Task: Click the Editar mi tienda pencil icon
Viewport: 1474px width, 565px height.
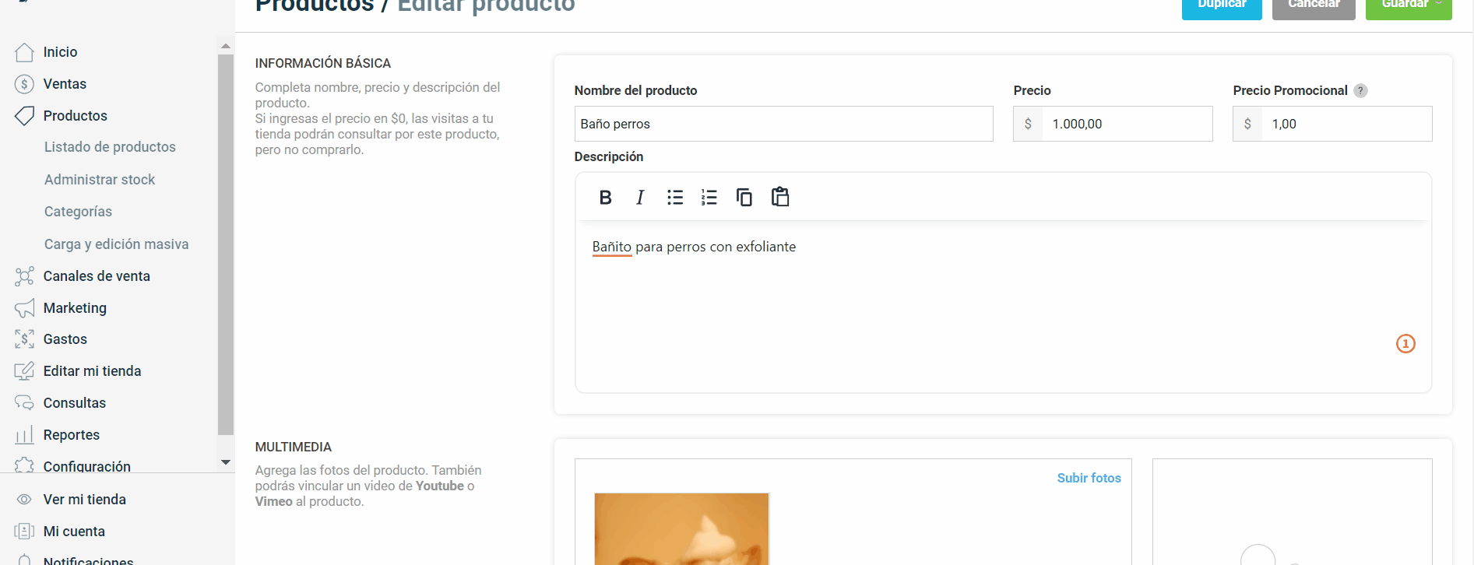Action: (24, 371)
